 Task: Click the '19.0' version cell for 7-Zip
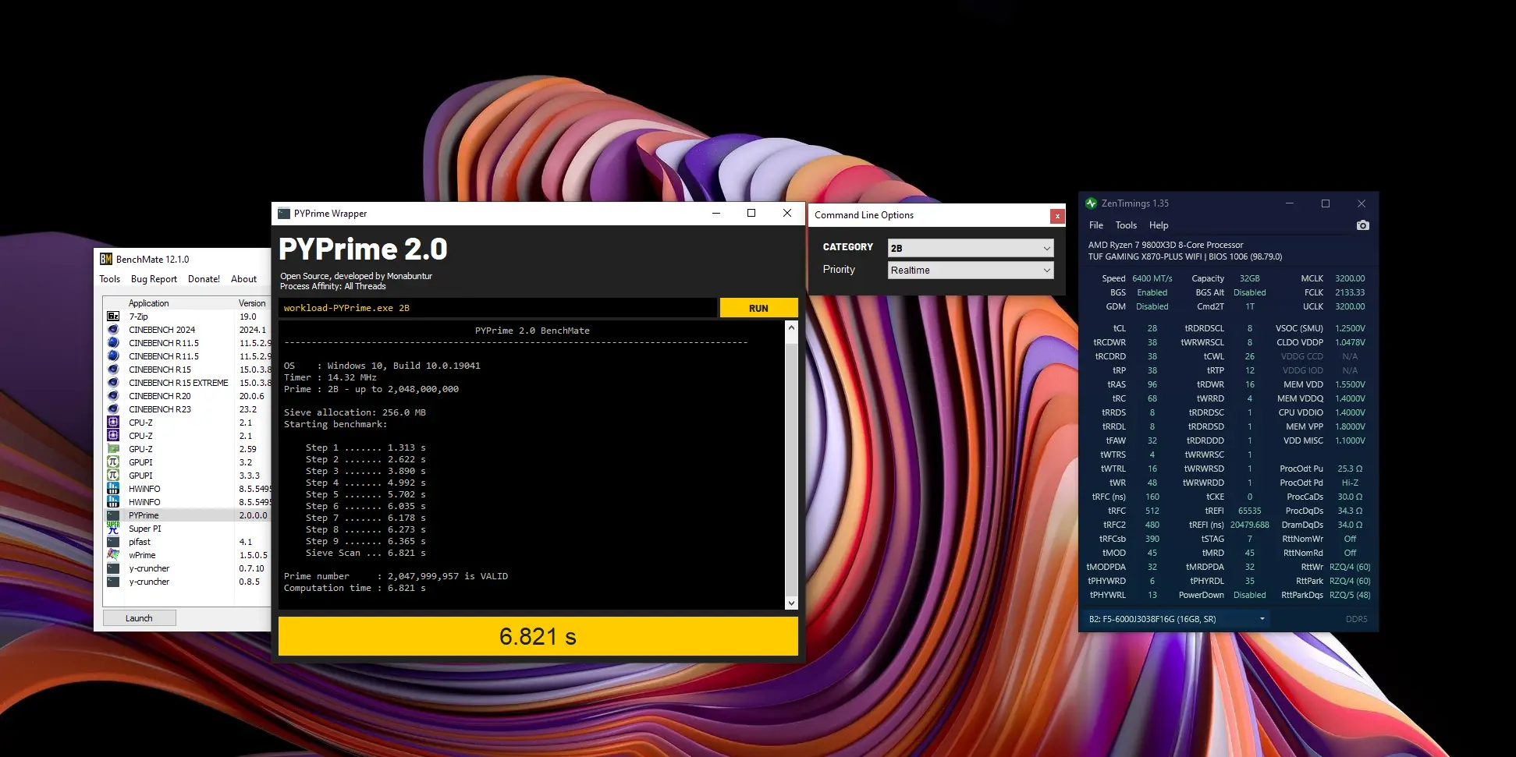coord(248,317)
